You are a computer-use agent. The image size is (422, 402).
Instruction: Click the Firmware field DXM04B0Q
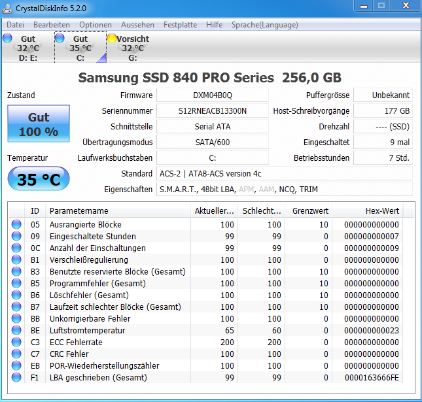point(213,95)
